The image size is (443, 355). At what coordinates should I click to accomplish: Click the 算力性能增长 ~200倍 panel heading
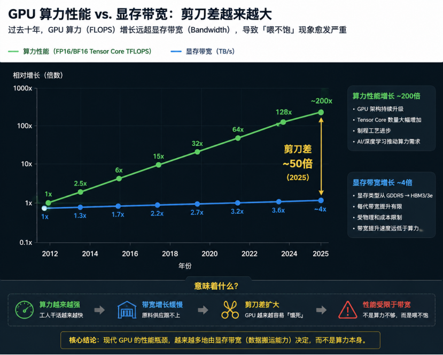click(x=386, y=96)
